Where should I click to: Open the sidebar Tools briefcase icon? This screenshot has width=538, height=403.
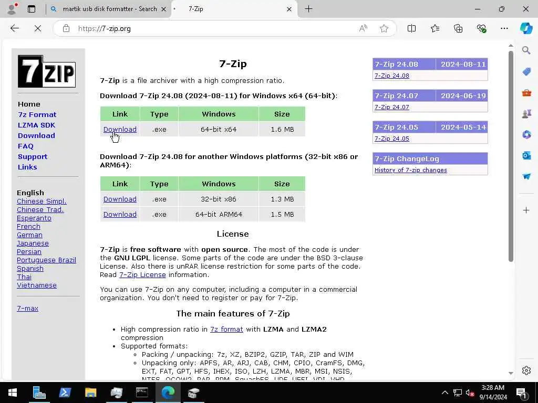click(x=526, y=92)
